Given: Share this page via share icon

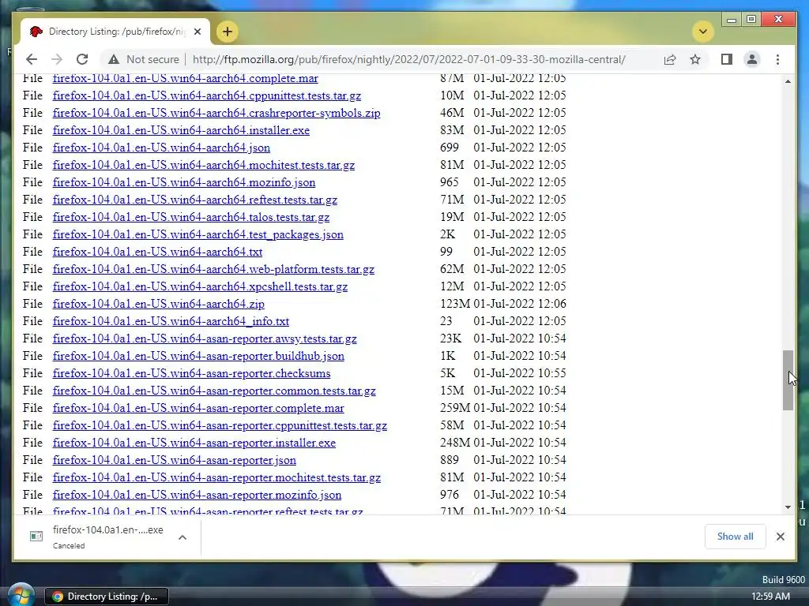Looking at the screenshot, I should click(670, 59).
